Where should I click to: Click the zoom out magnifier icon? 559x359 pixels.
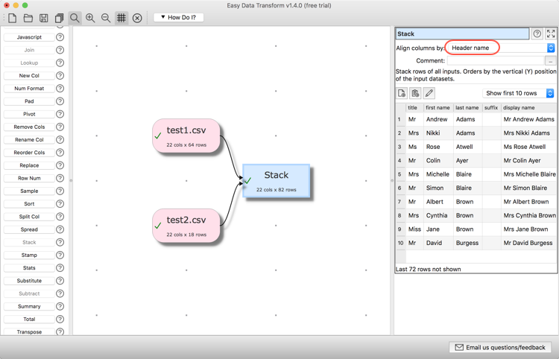(106, 18)
